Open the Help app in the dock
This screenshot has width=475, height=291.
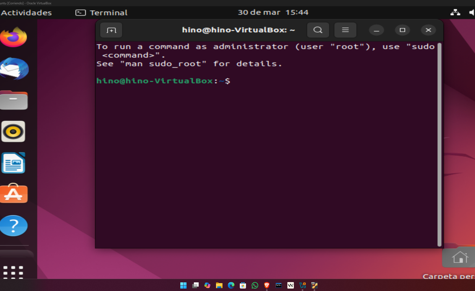point(14,226)
